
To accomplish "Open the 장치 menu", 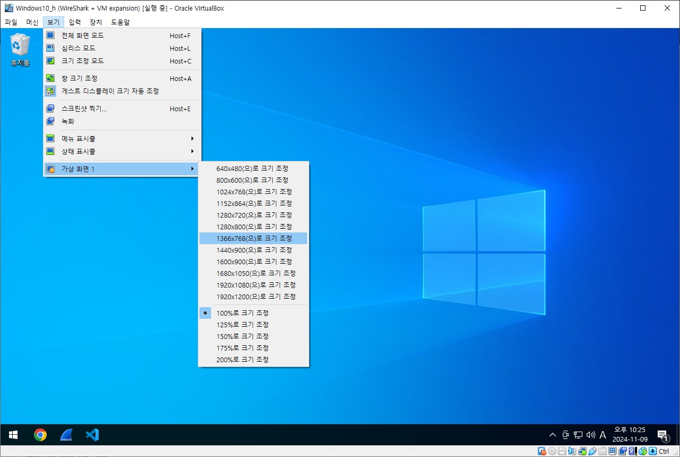I will click(x=96, y=22).
